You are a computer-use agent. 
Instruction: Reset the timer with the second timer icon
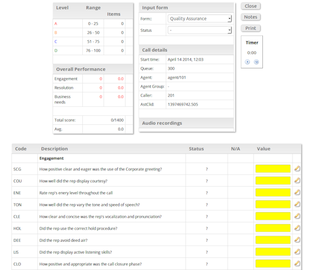256,62
